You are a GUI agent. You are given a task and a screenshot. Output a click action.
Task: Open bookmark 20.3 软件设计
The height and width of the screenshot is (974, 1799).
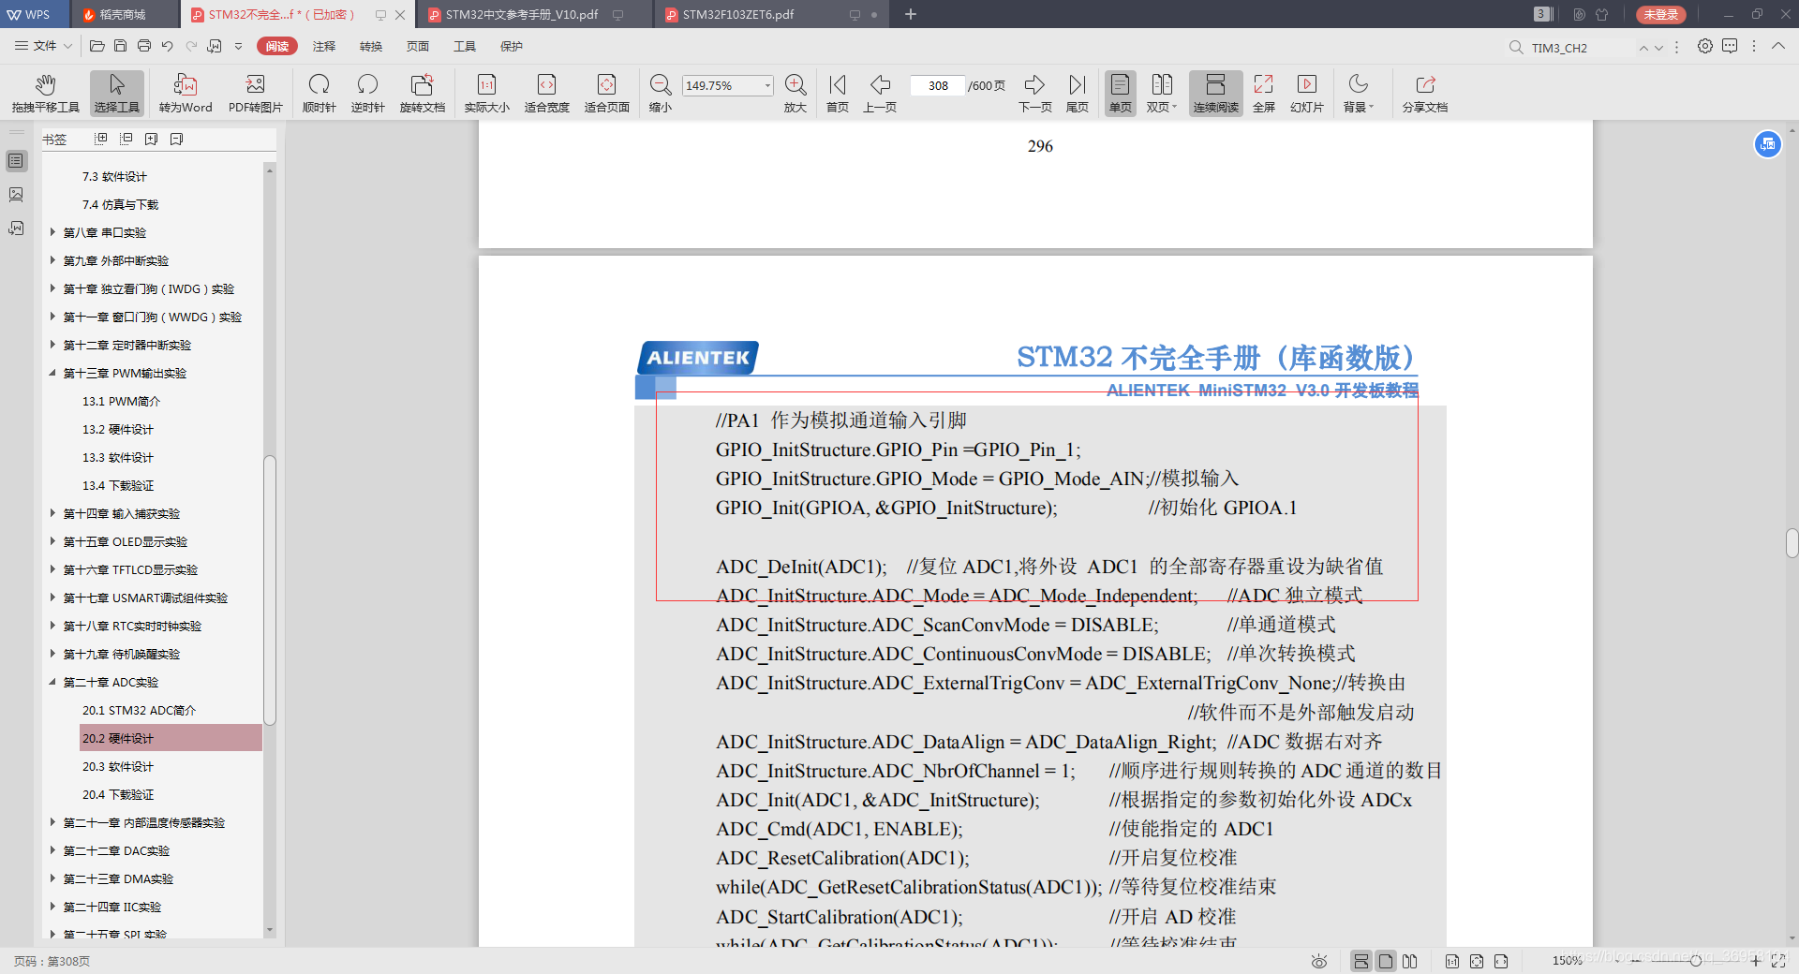pyautogui.click(x=118, y=766)
